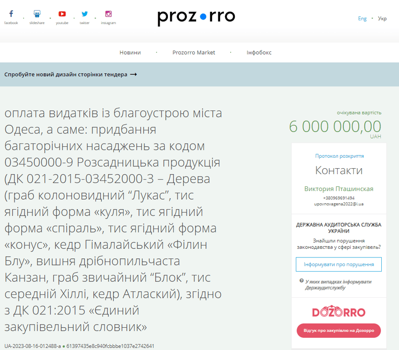Click the email upovnovagena2022@i.ua

(x=338, y=205)
